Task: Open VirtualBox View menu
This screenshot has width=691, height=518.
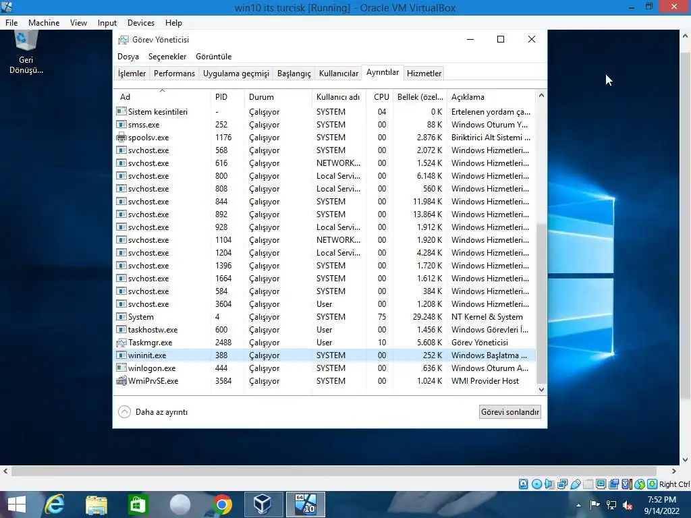Action: [x=78, y=23]
